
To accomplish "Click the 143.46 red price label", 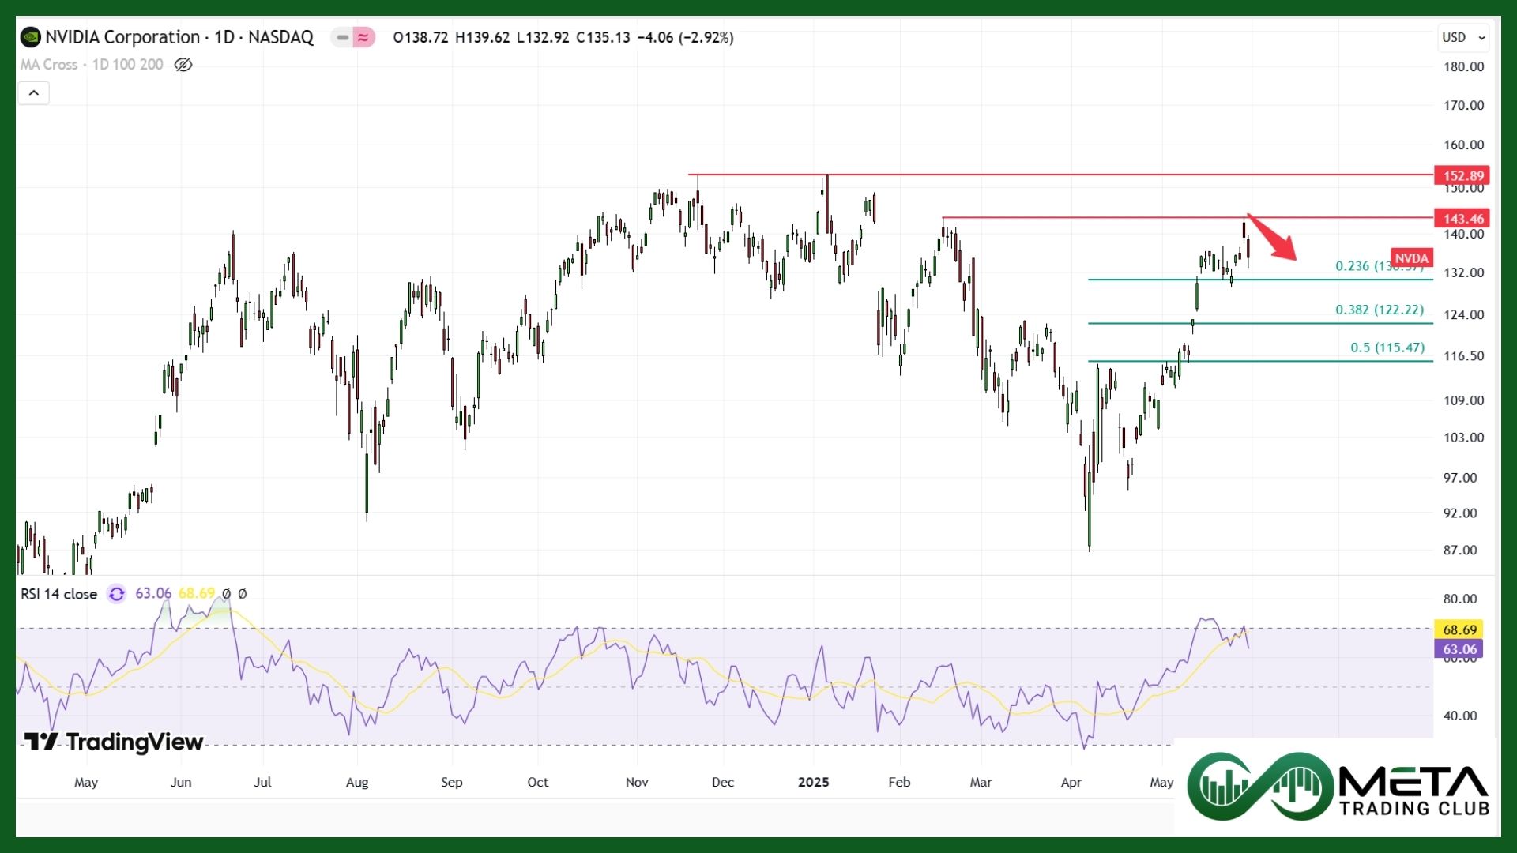I will (x=1463, y=219).
